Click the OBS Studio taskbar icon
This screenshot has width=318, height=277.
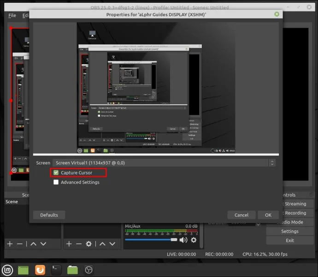88,270
